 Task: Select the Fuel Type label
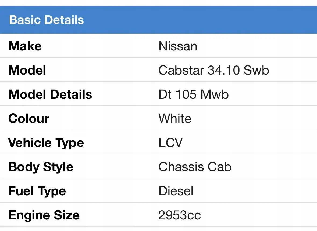(37, 191)
